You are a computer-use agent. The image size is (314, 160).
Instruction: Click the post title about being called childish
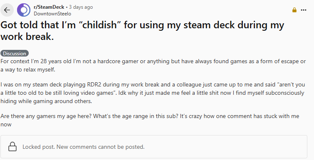142,31
